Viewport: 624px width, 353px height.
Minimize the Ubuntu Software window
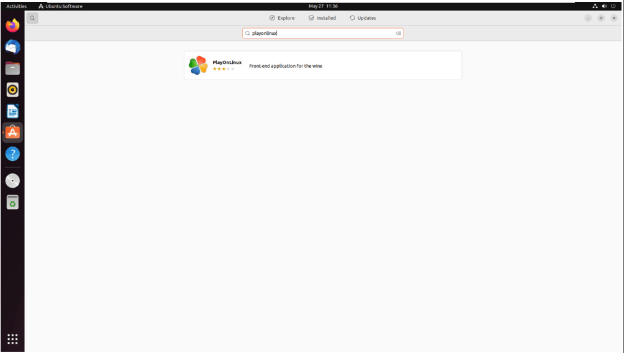pyautogui.click(x=588, y=18)
